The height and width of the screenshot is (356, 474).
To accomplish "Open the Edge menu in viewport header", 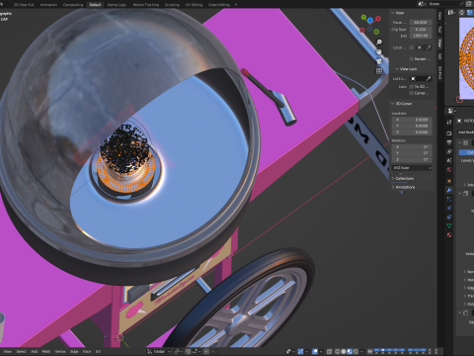I will (x=74, y=351).
